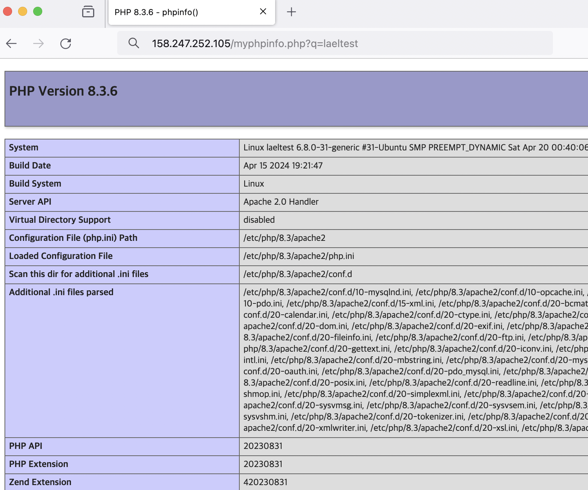Reload the phpinfo page
The height and width of the screenshot is (490, 588).
[66, 43]
